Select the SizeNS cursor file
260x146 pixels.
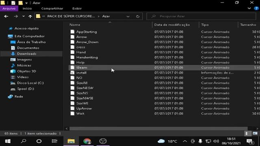coord(82,93)
